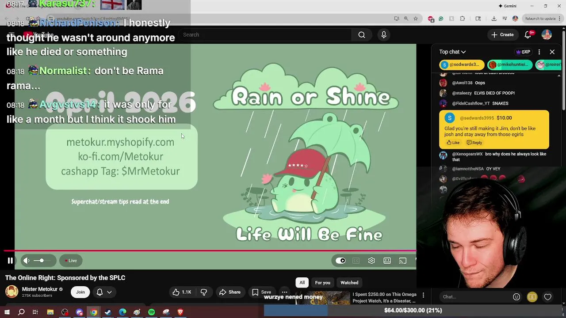Open File Explorer from taskbar
This screenshot has width=566, height=318.
(50, 312)
